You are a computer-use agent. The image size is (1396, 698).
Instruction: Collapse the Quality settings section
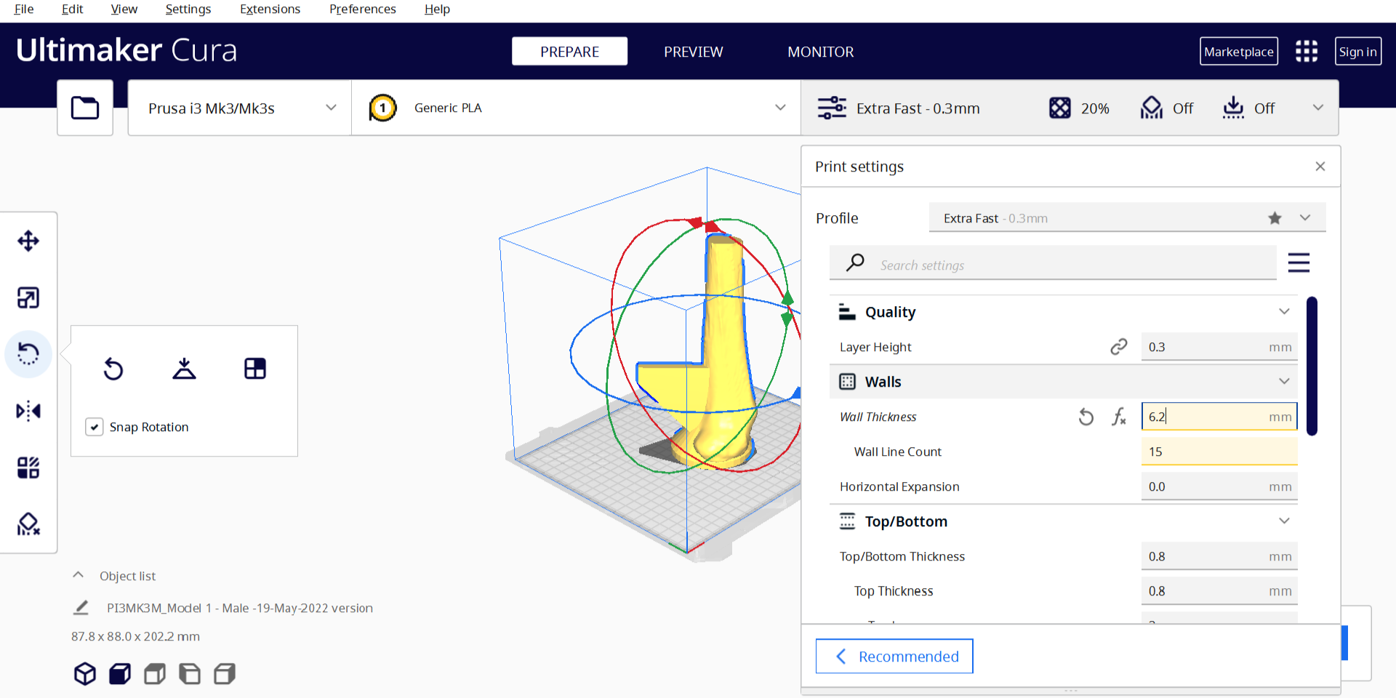[x=1283, y=312]
